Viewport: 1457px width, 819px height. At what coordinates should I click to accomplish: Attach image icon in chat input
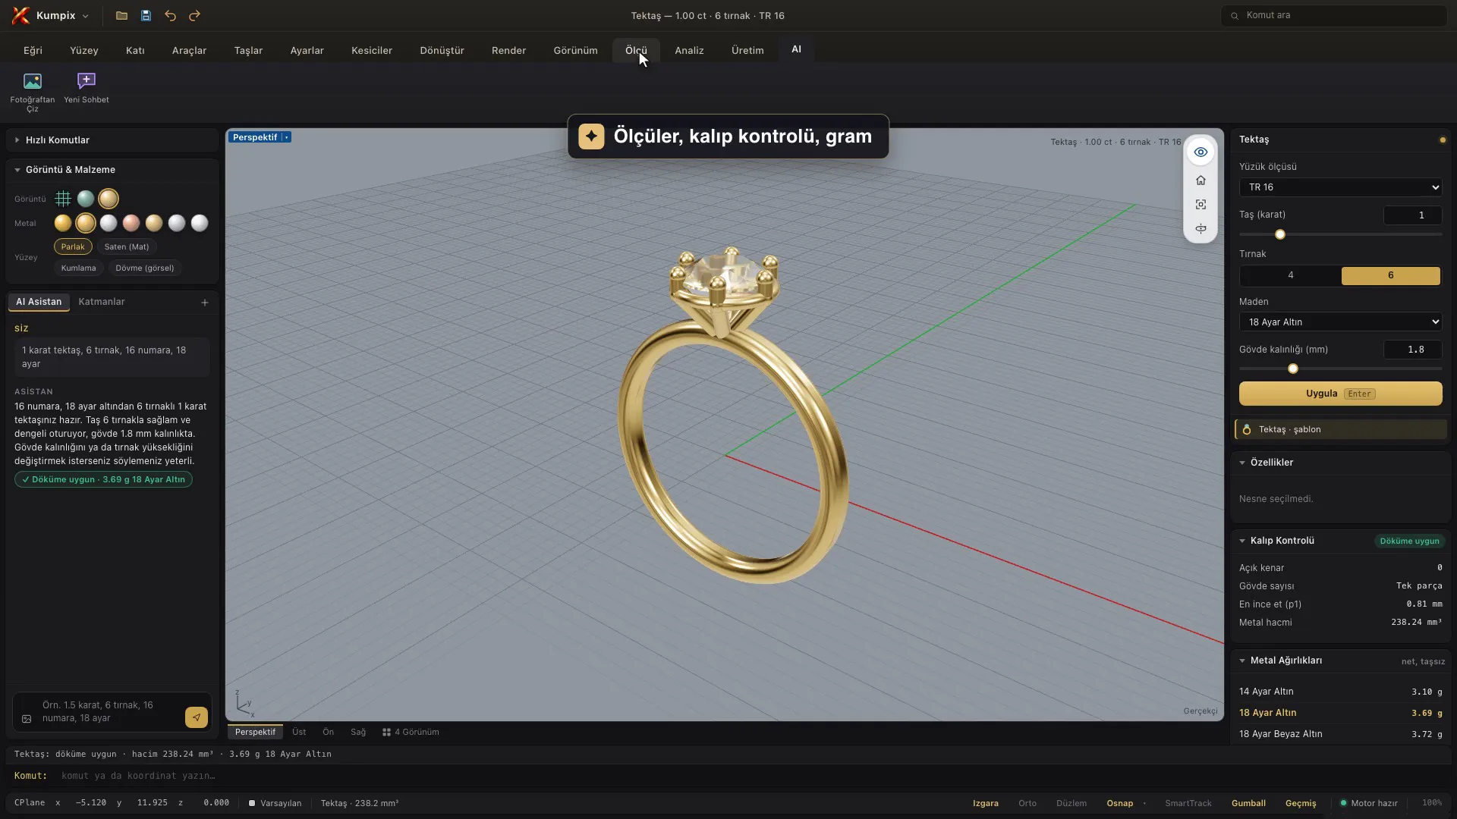click(27, 719)
